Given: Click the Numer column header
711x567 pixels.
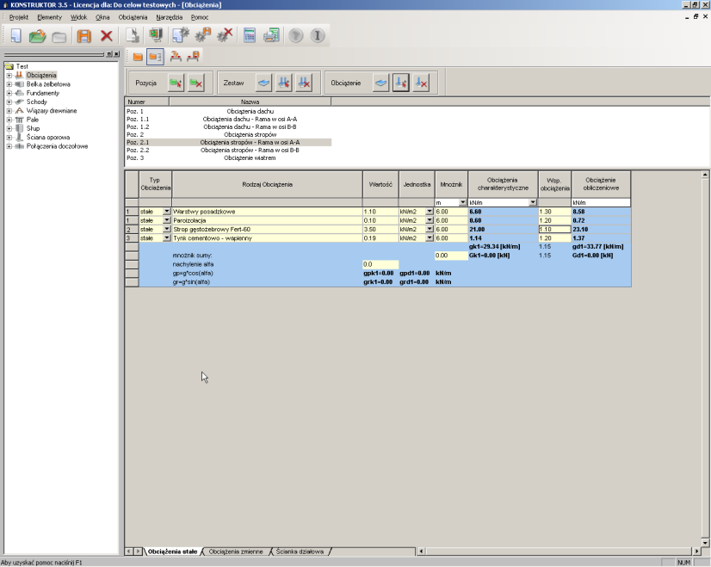Looking at the screenshot, I should 147,102.
